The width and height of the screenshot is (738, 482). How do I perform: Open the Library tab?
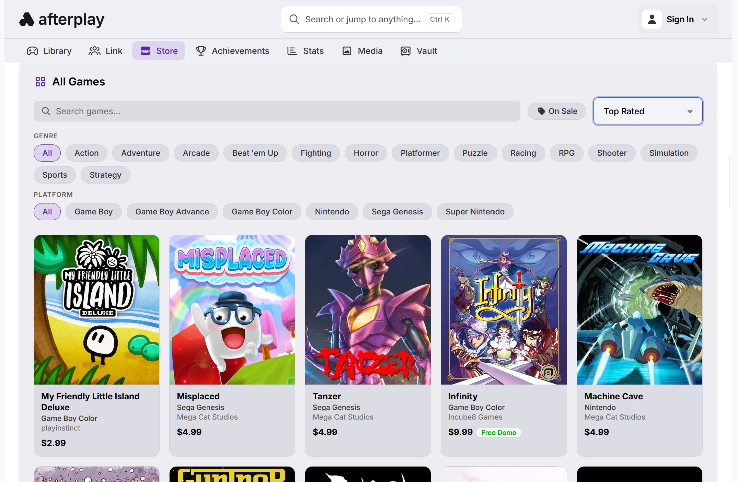click(x=49, y=51)
